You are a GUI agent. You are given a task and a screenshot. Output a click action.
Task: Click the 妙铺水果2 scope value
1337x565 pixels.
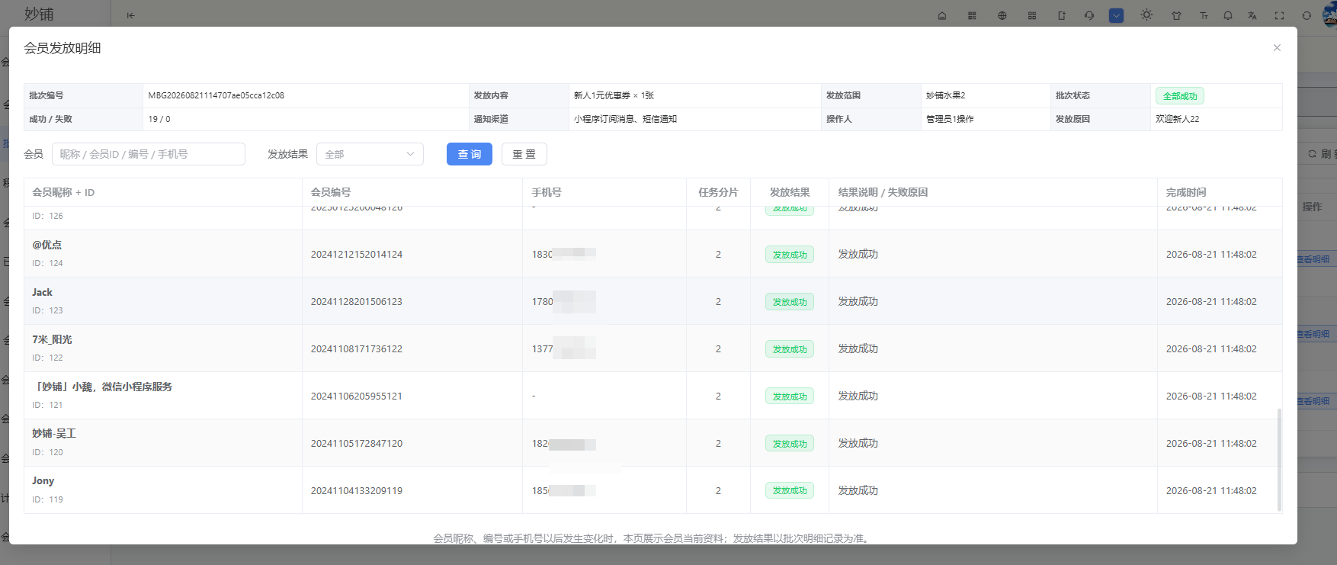[x=946, y=95]
